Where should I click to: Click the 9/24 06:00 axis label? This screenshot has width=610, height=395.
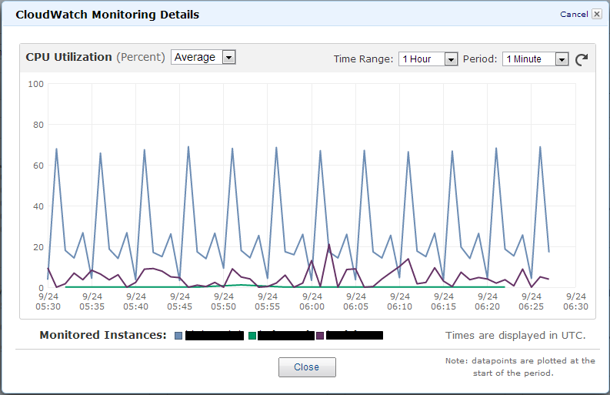point(312,302)
